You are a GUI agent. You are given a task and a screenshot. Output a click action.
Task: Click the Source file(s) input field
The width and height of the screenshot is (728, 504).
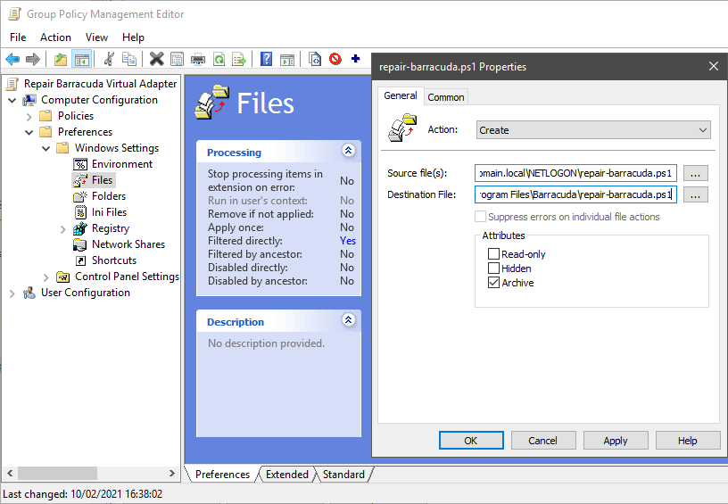[x=575, y=173]
